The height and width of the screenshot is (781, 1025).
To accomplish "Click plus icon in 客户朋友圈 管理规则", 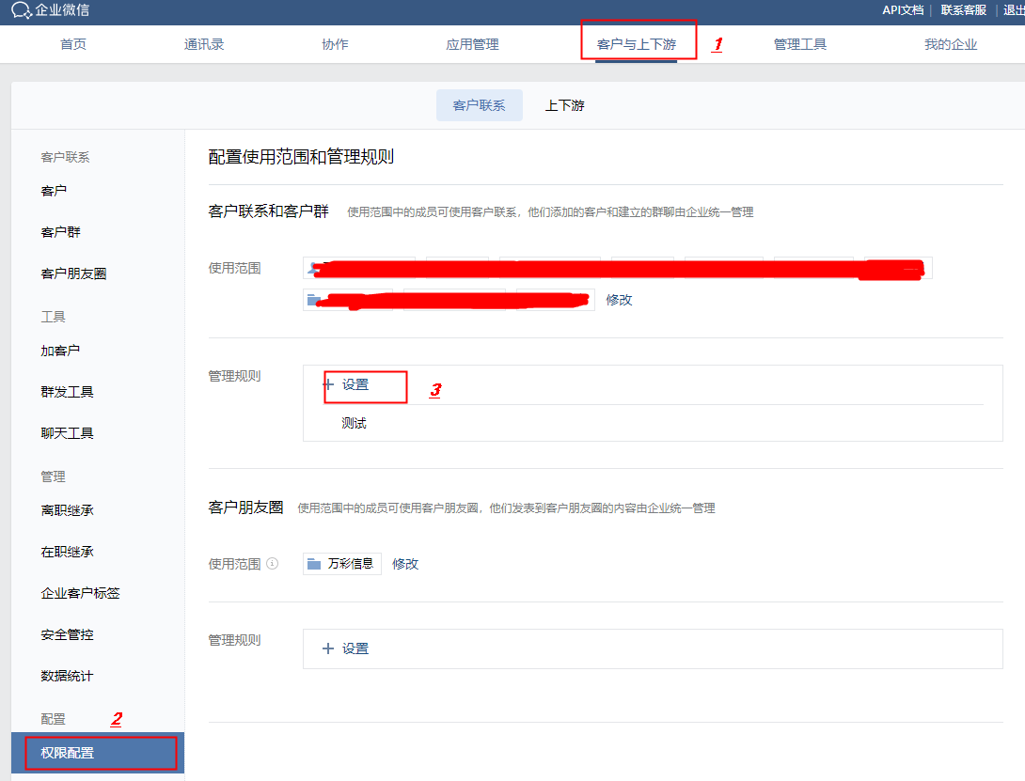I will tap(328, 648).
